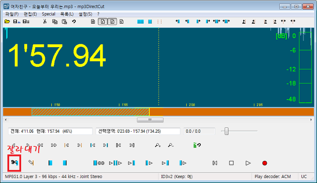This screenshot has width=317, height=183.
Task: Click the green bars with return-arrow icon
Action: point(197,145)
